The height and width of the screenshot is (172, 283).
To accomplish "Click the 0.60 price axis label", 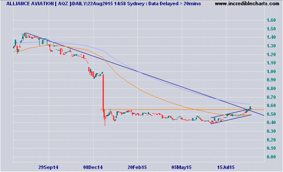I will point(271,105).
